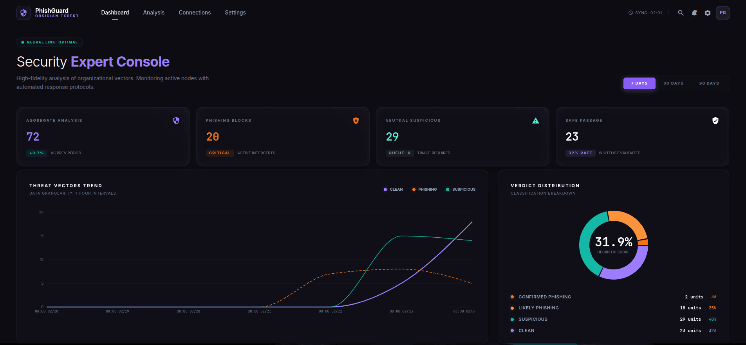746x345 pixels.
Task: Switch to 90 Days range
Action: click(x=709, y=83)
